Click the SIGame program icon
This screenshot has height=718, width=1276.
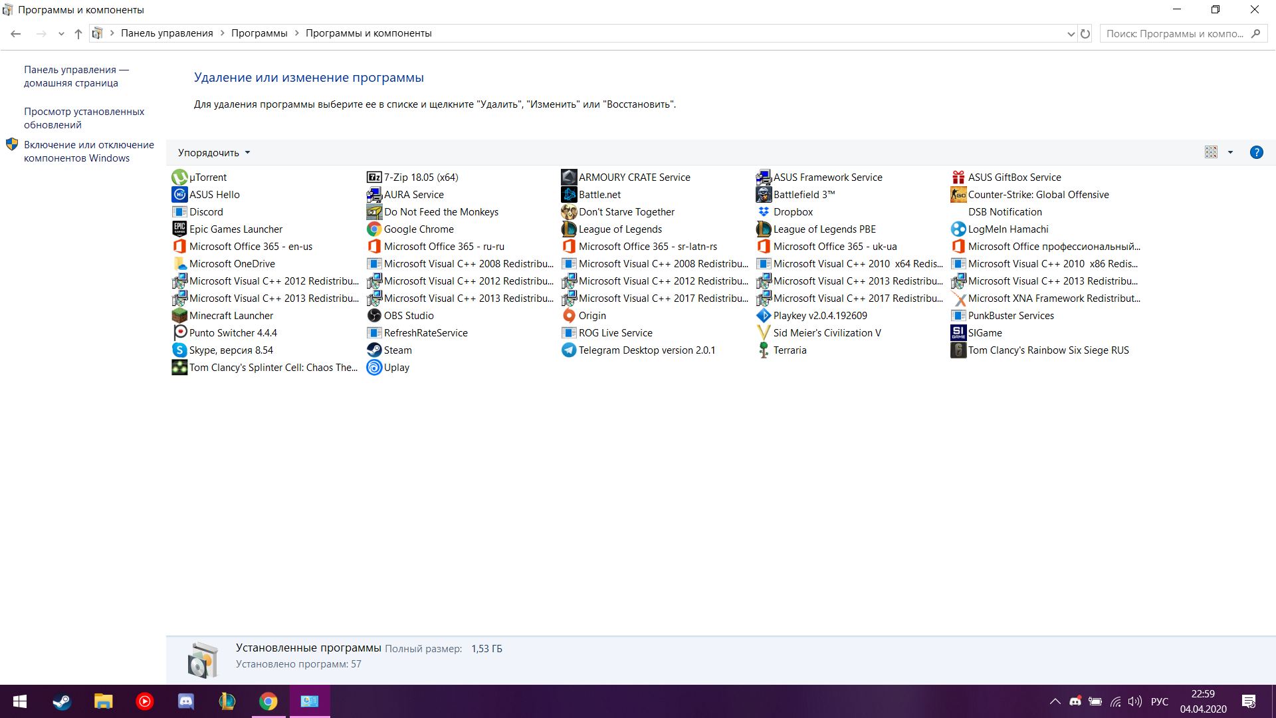958,333
